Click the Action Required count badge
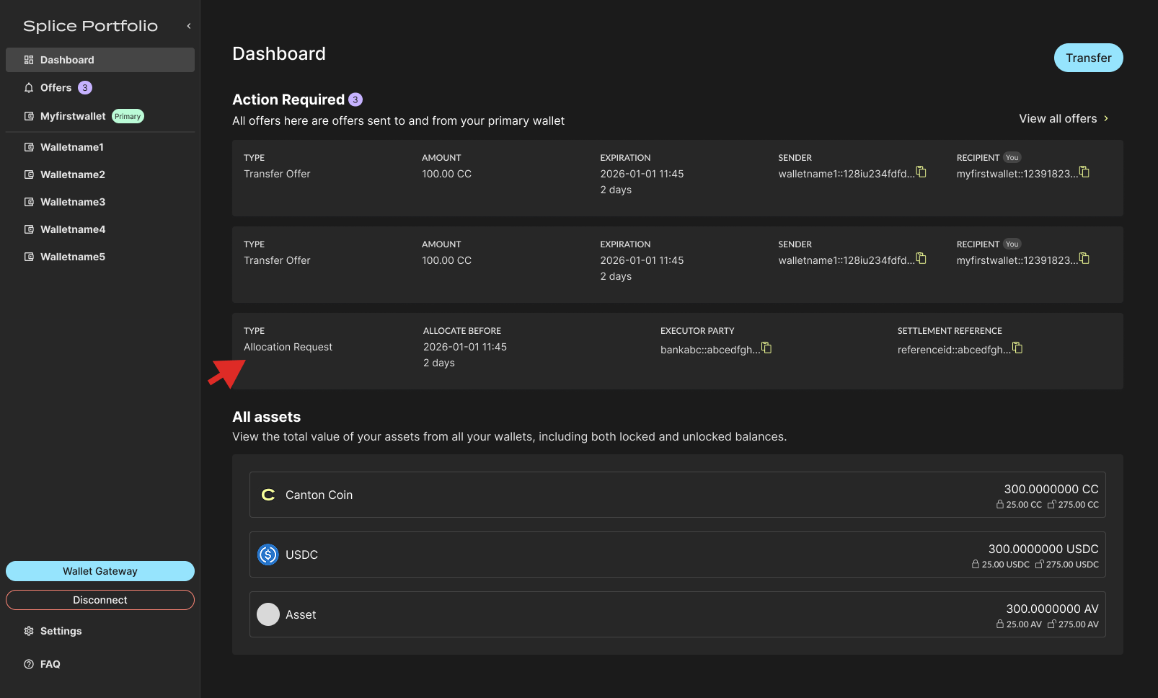 coord(355,100)
